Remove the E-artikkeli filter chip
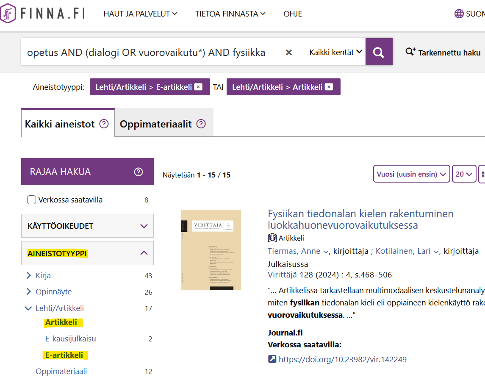The width and height of the screenshot is (485, 377). pyautogui.click(x=198, y=87)
